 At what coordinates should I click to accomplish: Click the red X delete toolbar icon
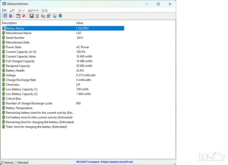[24, 16]
